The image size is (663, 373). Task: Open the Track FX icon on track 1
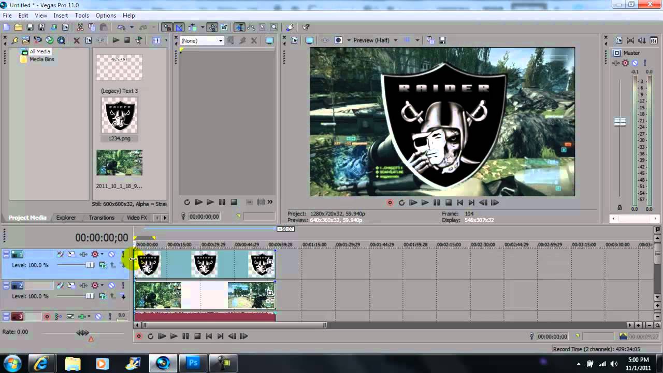coord(83,254)
